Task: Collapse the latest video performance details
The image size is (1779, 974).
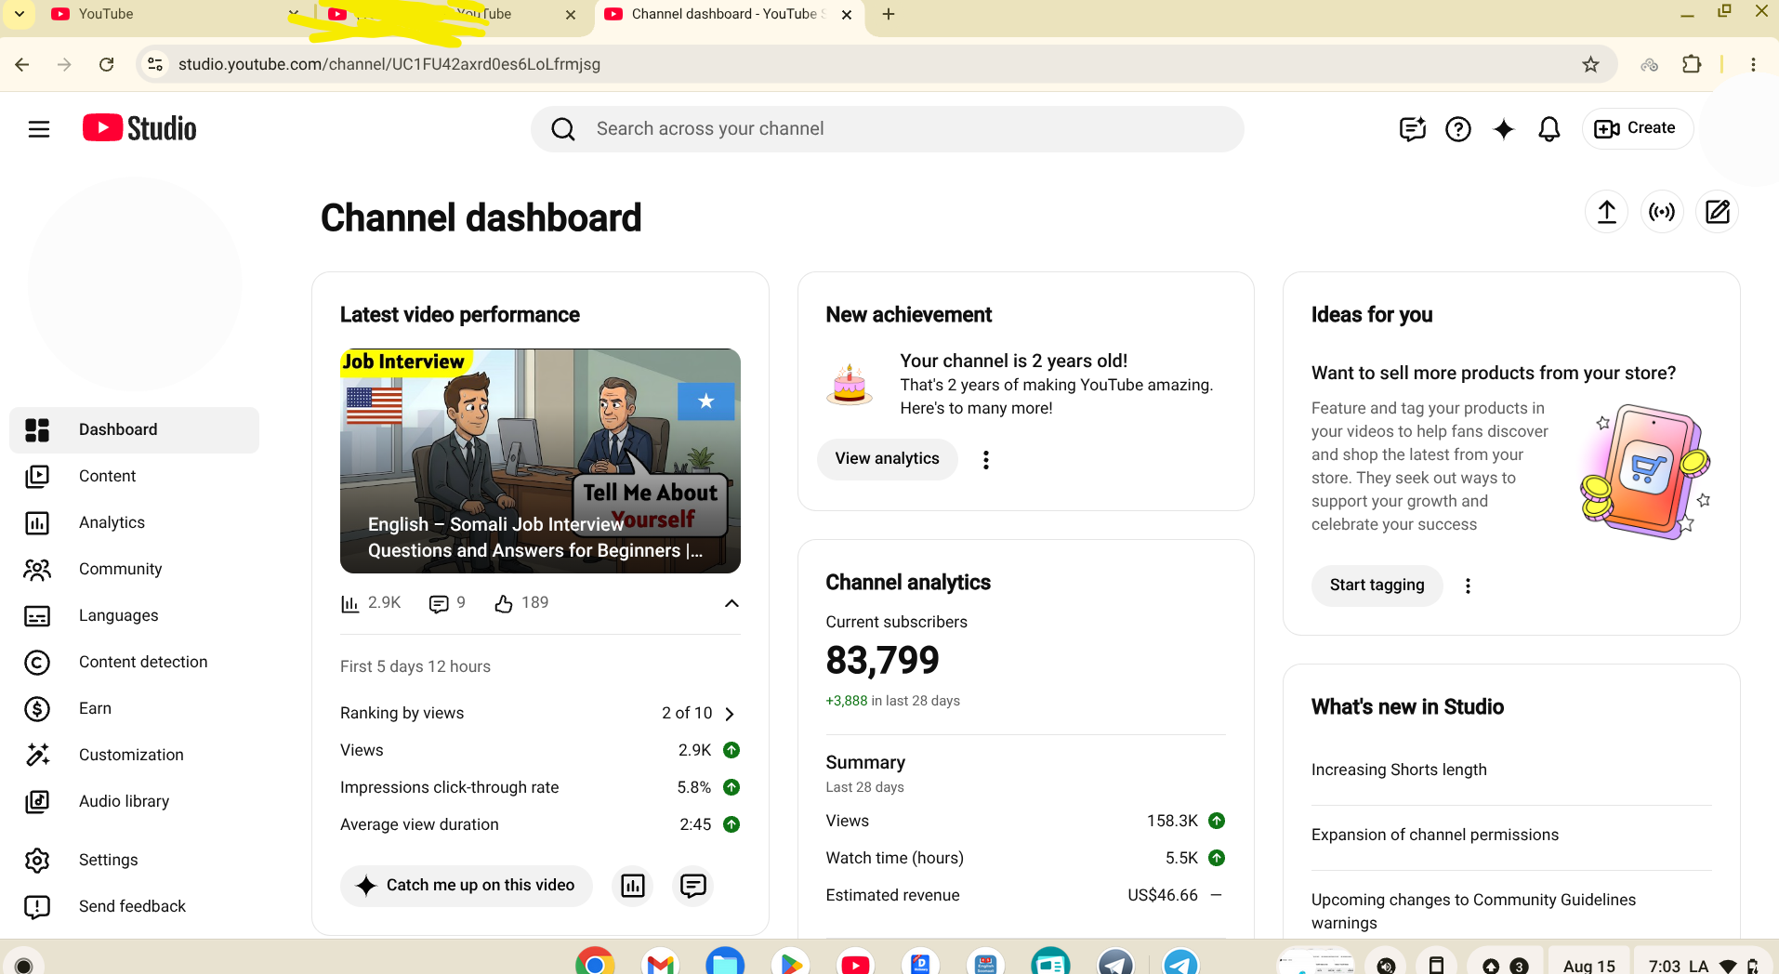Action: [x=731, y=603]
